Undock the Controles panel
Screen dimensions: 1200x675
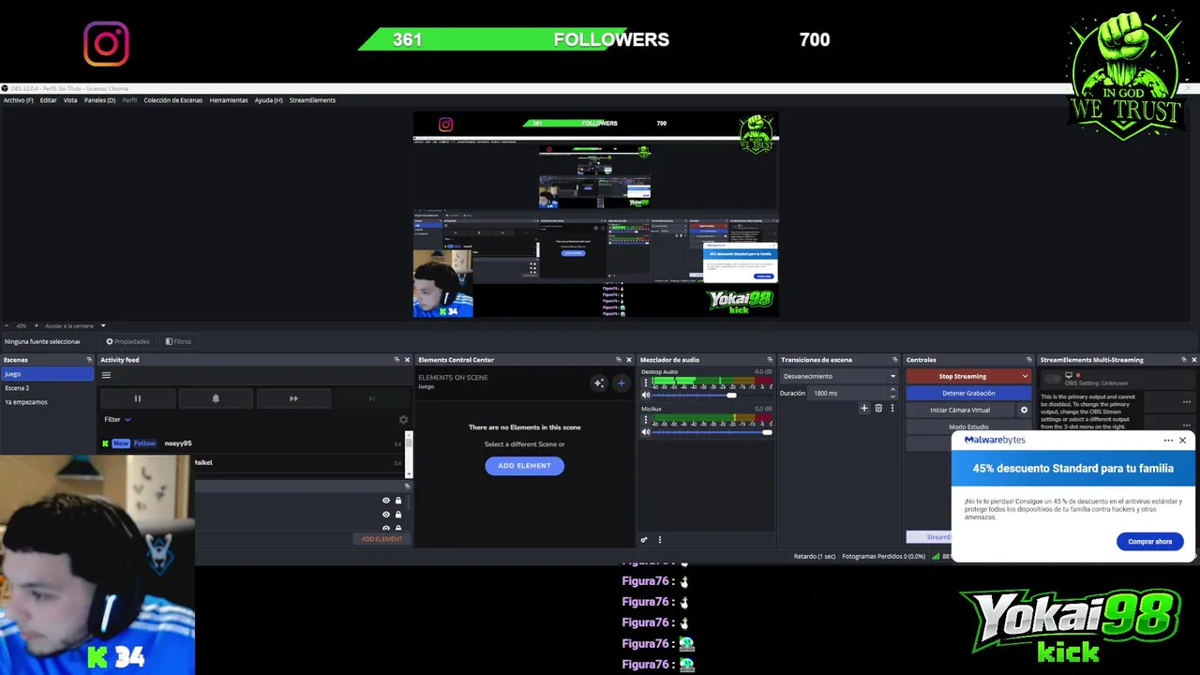click(1030, 360)
